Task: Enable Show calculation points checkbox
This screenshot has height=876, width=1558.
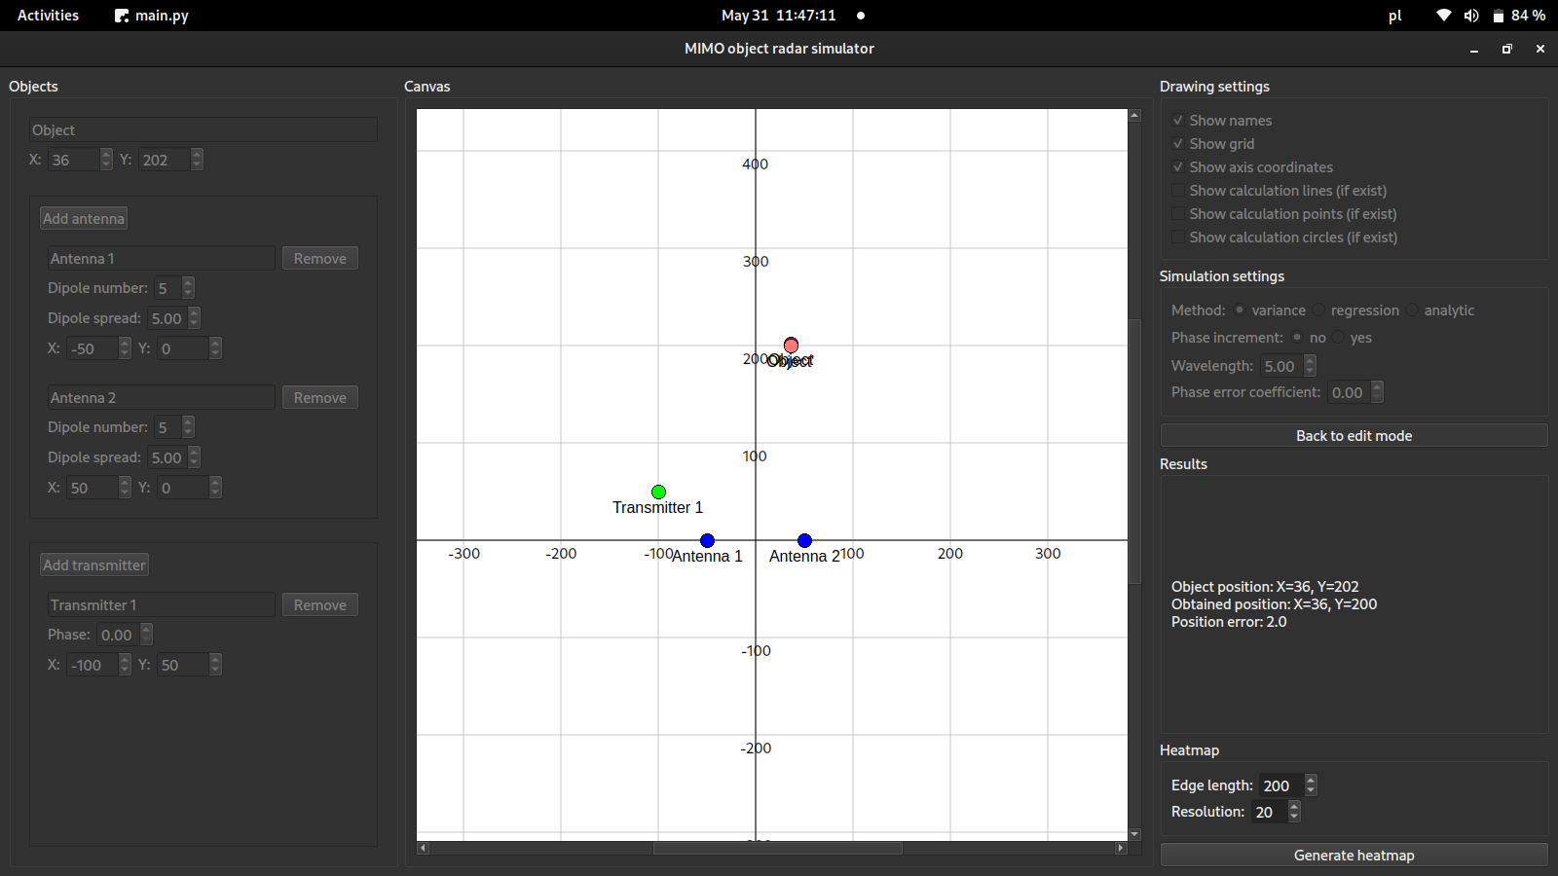Action: click(1178, 213)
